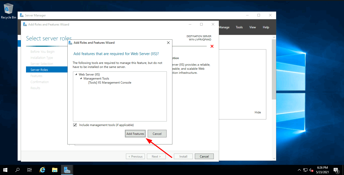Viewport: 344px width, 175px height.
Task: Click the Install button in the wizard
Action: pyautogui.click(x=183, y=156)
